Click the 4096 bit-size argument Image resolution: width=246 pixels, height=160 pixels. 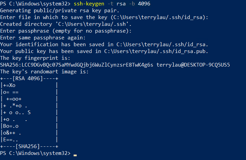click(144, 4)
